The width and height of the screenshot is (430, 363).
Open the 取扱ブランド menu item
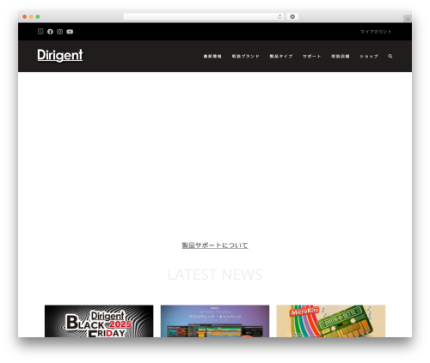coord(246,57)
